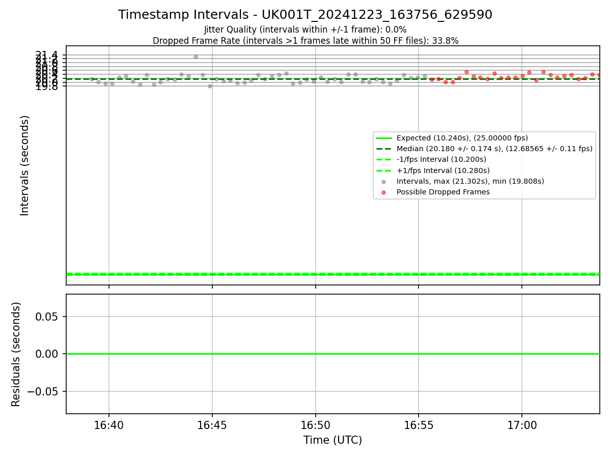This screenshot has width=611, height=458.
Task: Click the "0.05" residuals tick label
Action: tap(47, 317)
